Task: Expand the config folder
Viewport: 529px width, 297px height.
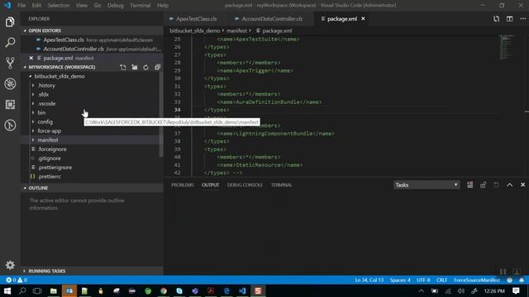Action: 45,122
